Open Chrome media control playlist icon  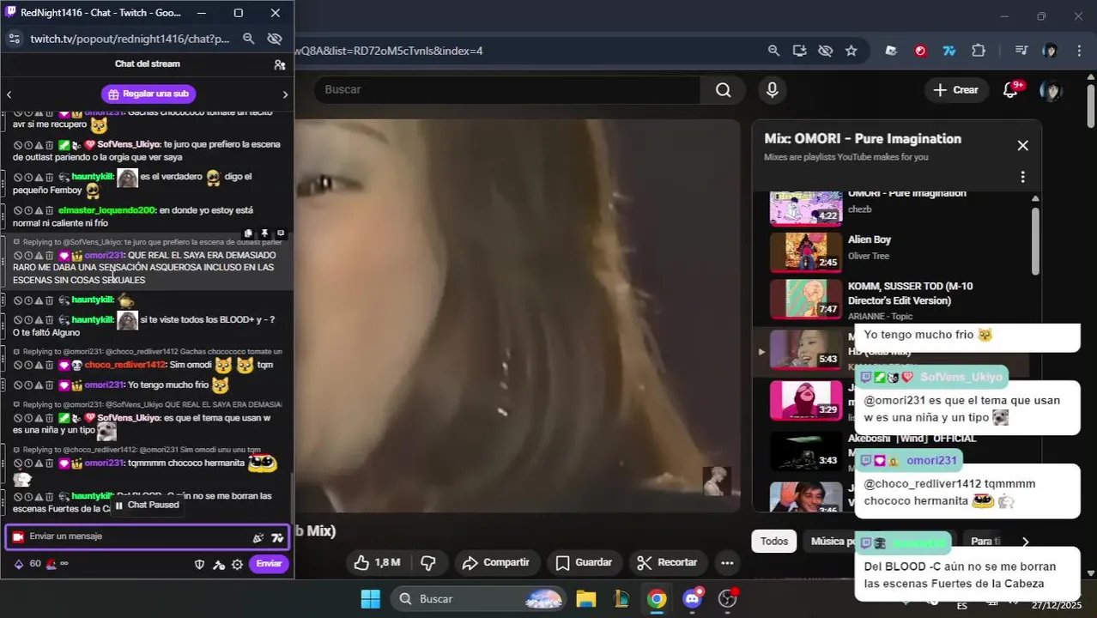[1021, 51]
